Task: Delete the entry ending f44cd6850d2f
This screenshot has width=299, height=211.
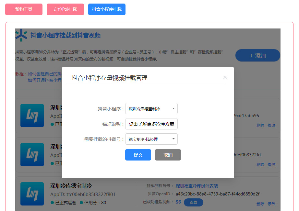Action: (260, 204)
